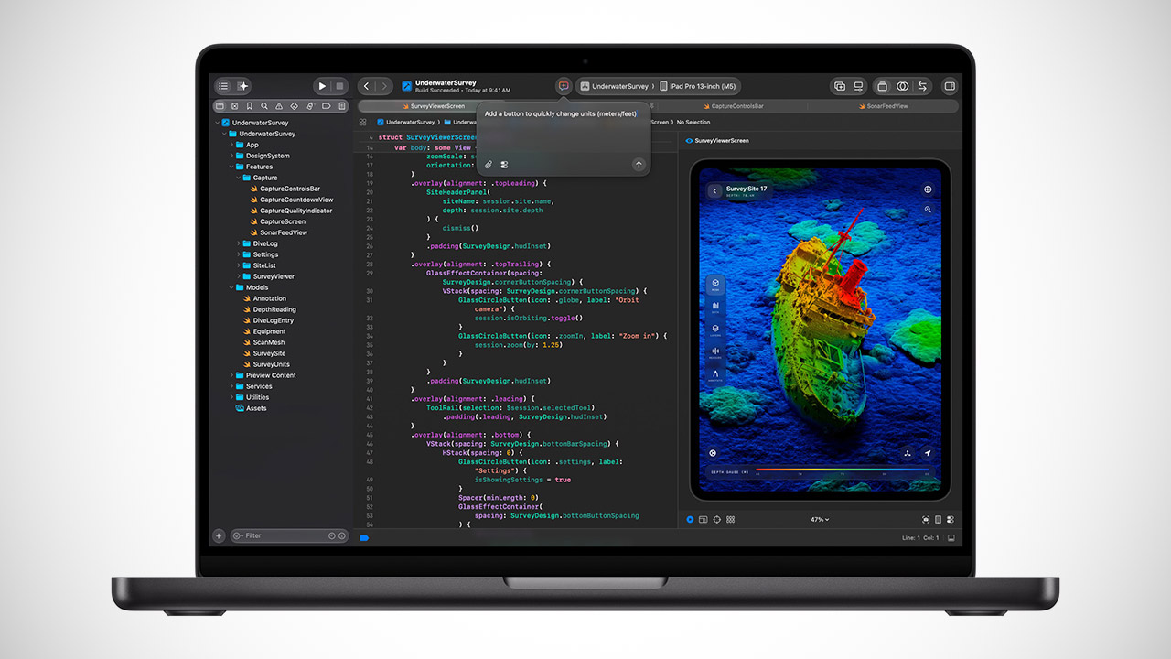Toggle the navigator sidebar list icon
Image resolution: width=1171 pixels, height=659 pixels.
pyautogui.click(x=223, y=86)
